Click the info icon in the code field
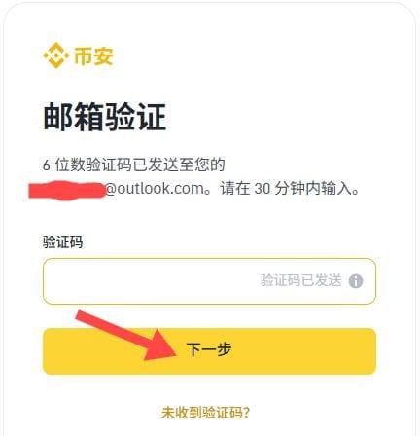Viewport: 420px width, 436px height. coord(356,281)
